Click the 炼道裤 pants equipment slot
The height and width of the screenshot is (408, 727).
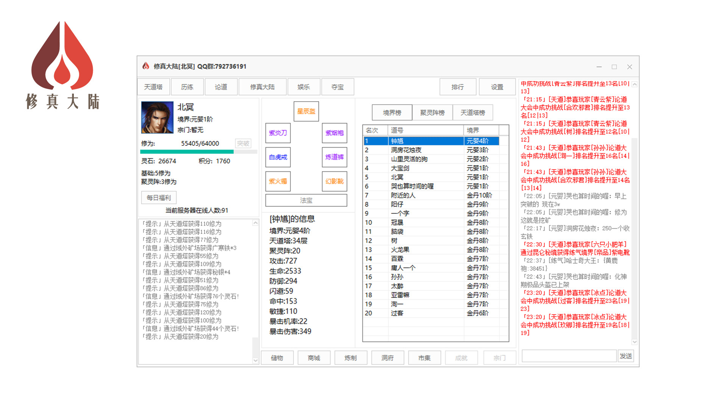pyautogui.click(x=335, y=157)
